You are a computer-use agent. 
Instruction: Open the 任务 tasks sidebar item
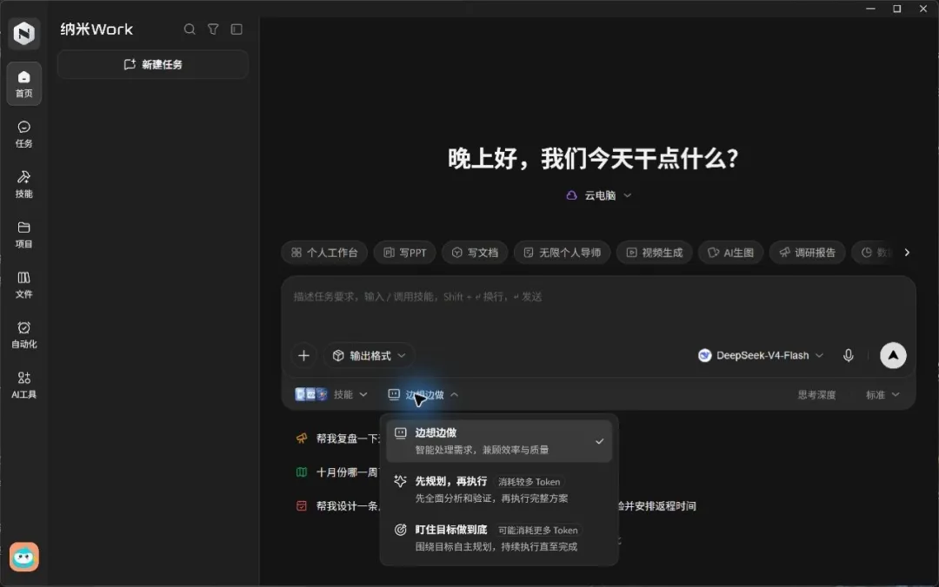coord(24,134)
